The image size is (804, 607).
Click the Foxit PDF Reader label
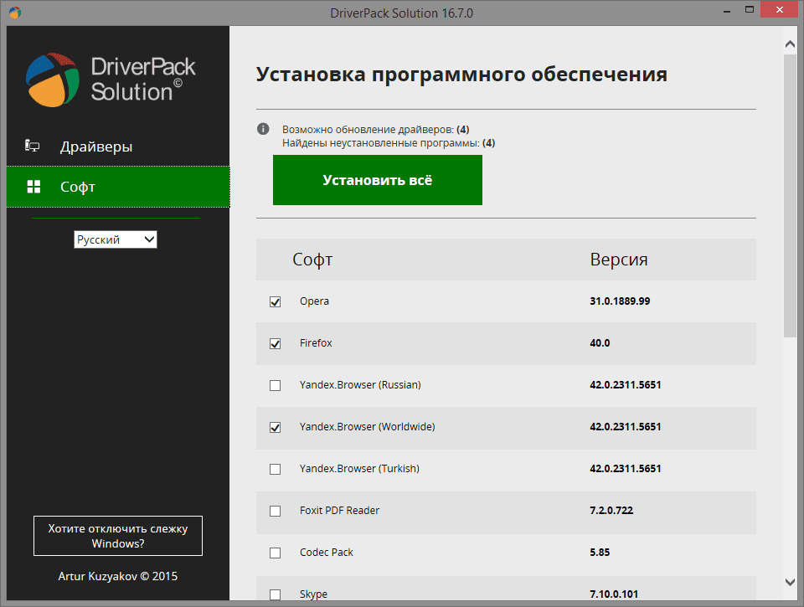(339, 511)
